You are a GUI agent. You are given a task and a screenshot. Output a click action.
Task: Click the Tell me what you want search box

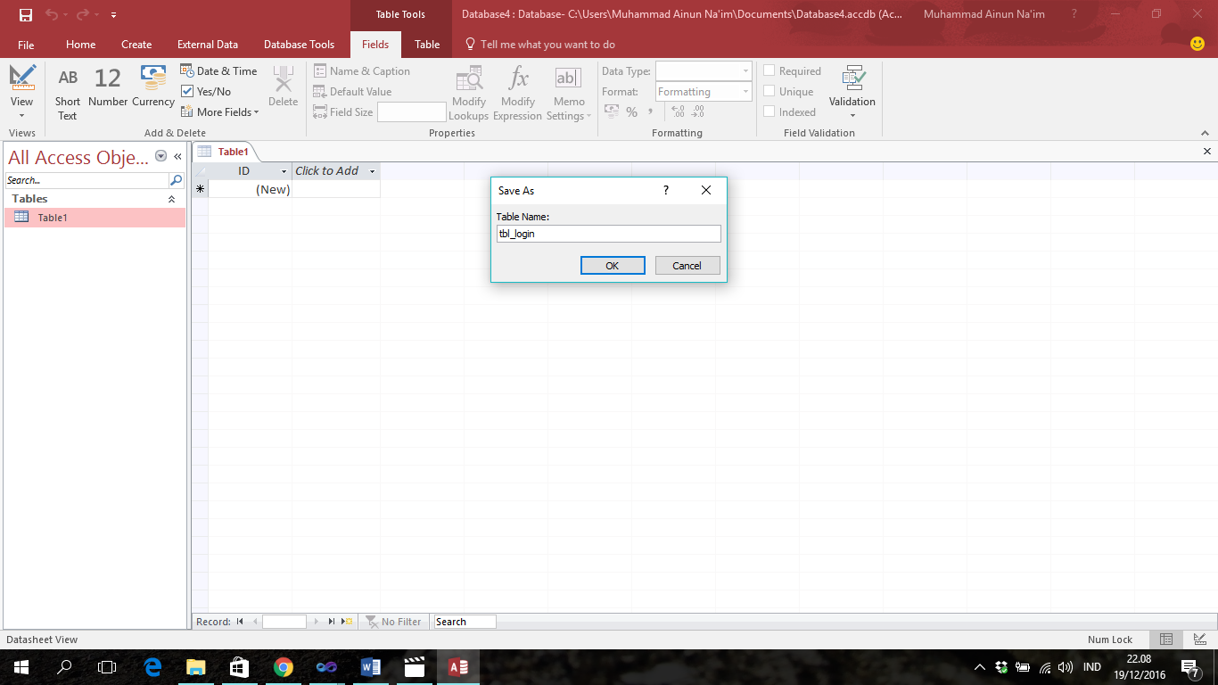(x=539, y=45)
